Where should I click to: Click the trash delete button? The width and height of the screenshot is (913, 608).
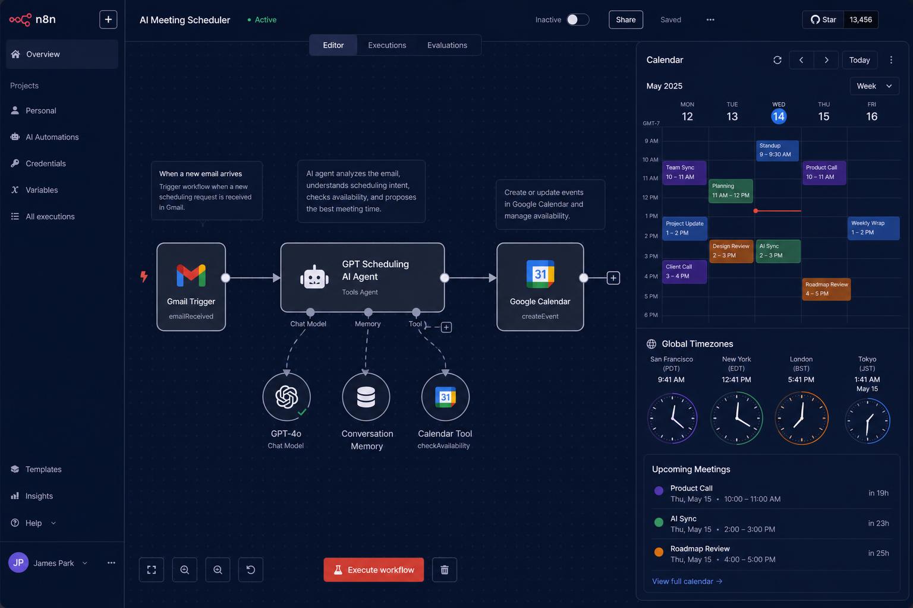(445, 570)
